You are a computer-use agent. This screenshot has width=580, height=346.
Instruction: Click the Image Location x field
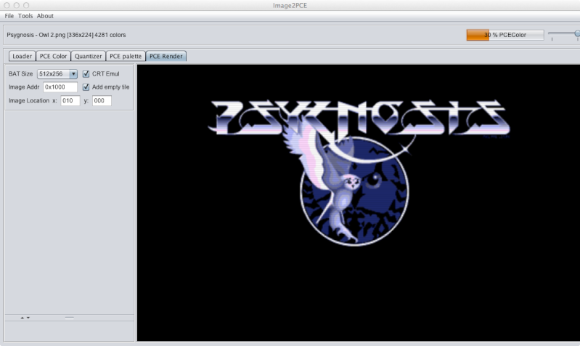click(x=70, y=100)
